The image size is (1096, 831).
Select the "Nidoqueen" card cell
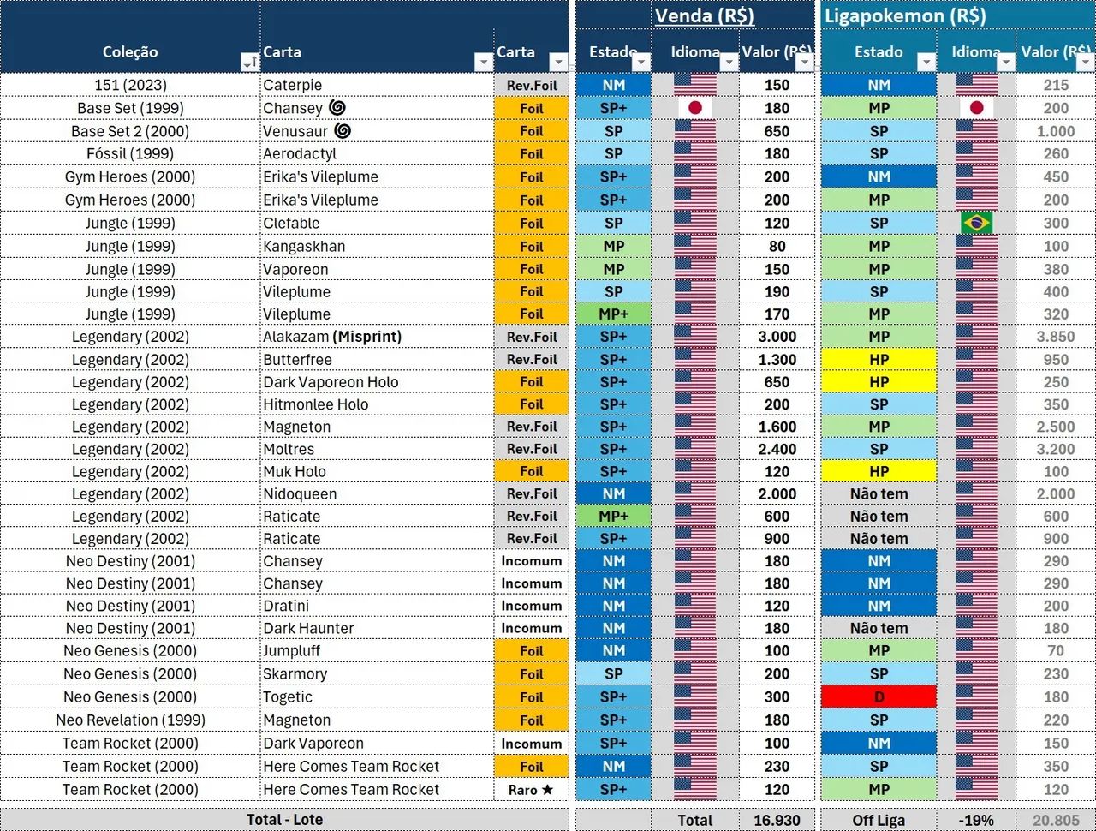[x=377, y=494]
